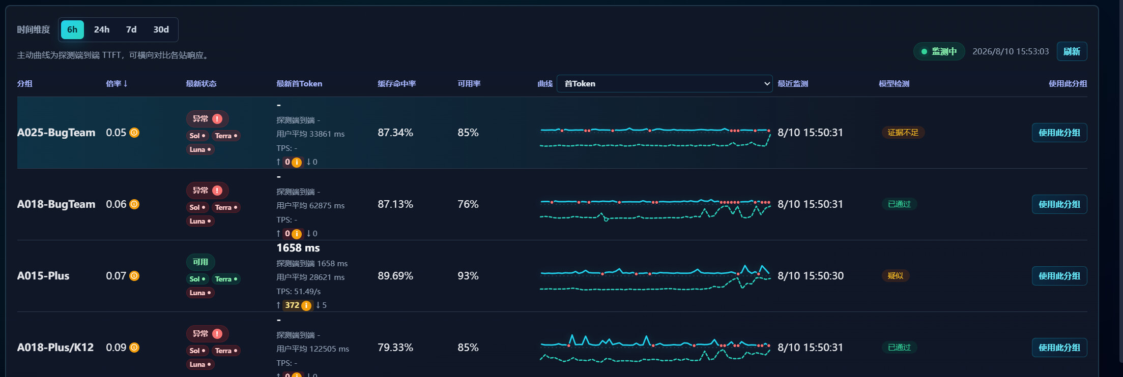
Task: Click the 刷新 refresh button
Action: pos(1072,51)
